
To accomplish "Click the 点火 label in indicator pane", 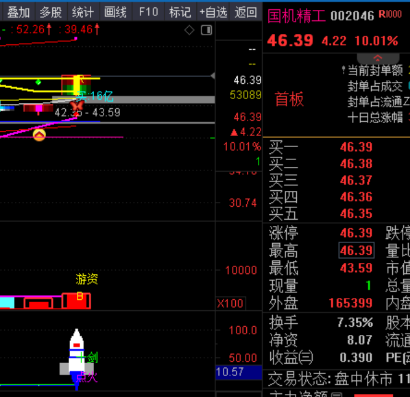I will click(87, 377).
